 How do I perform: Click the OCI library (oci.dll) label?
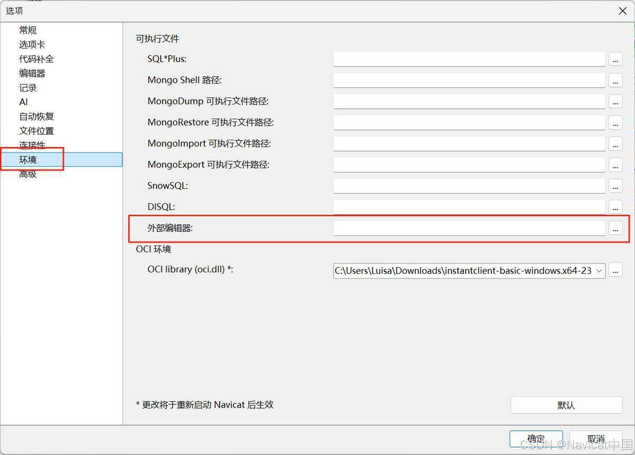191,269
